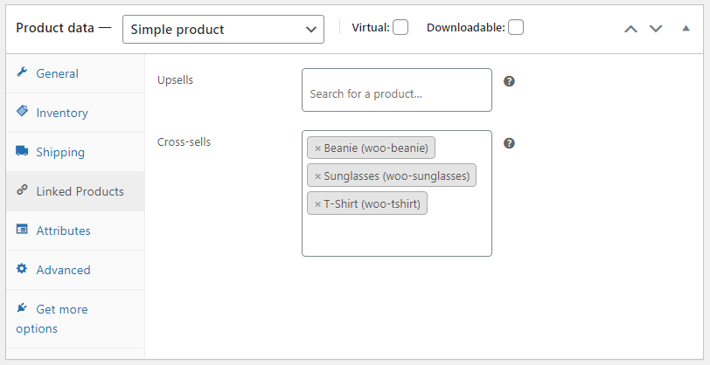
Task: Click the Linked Products link icon
Action: tap(22, 190)
